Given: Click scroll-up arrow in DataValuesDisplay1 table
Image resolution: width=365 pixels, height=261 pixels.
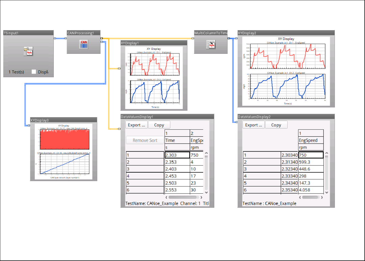Looking at the screenshot, I should point(206,153).
